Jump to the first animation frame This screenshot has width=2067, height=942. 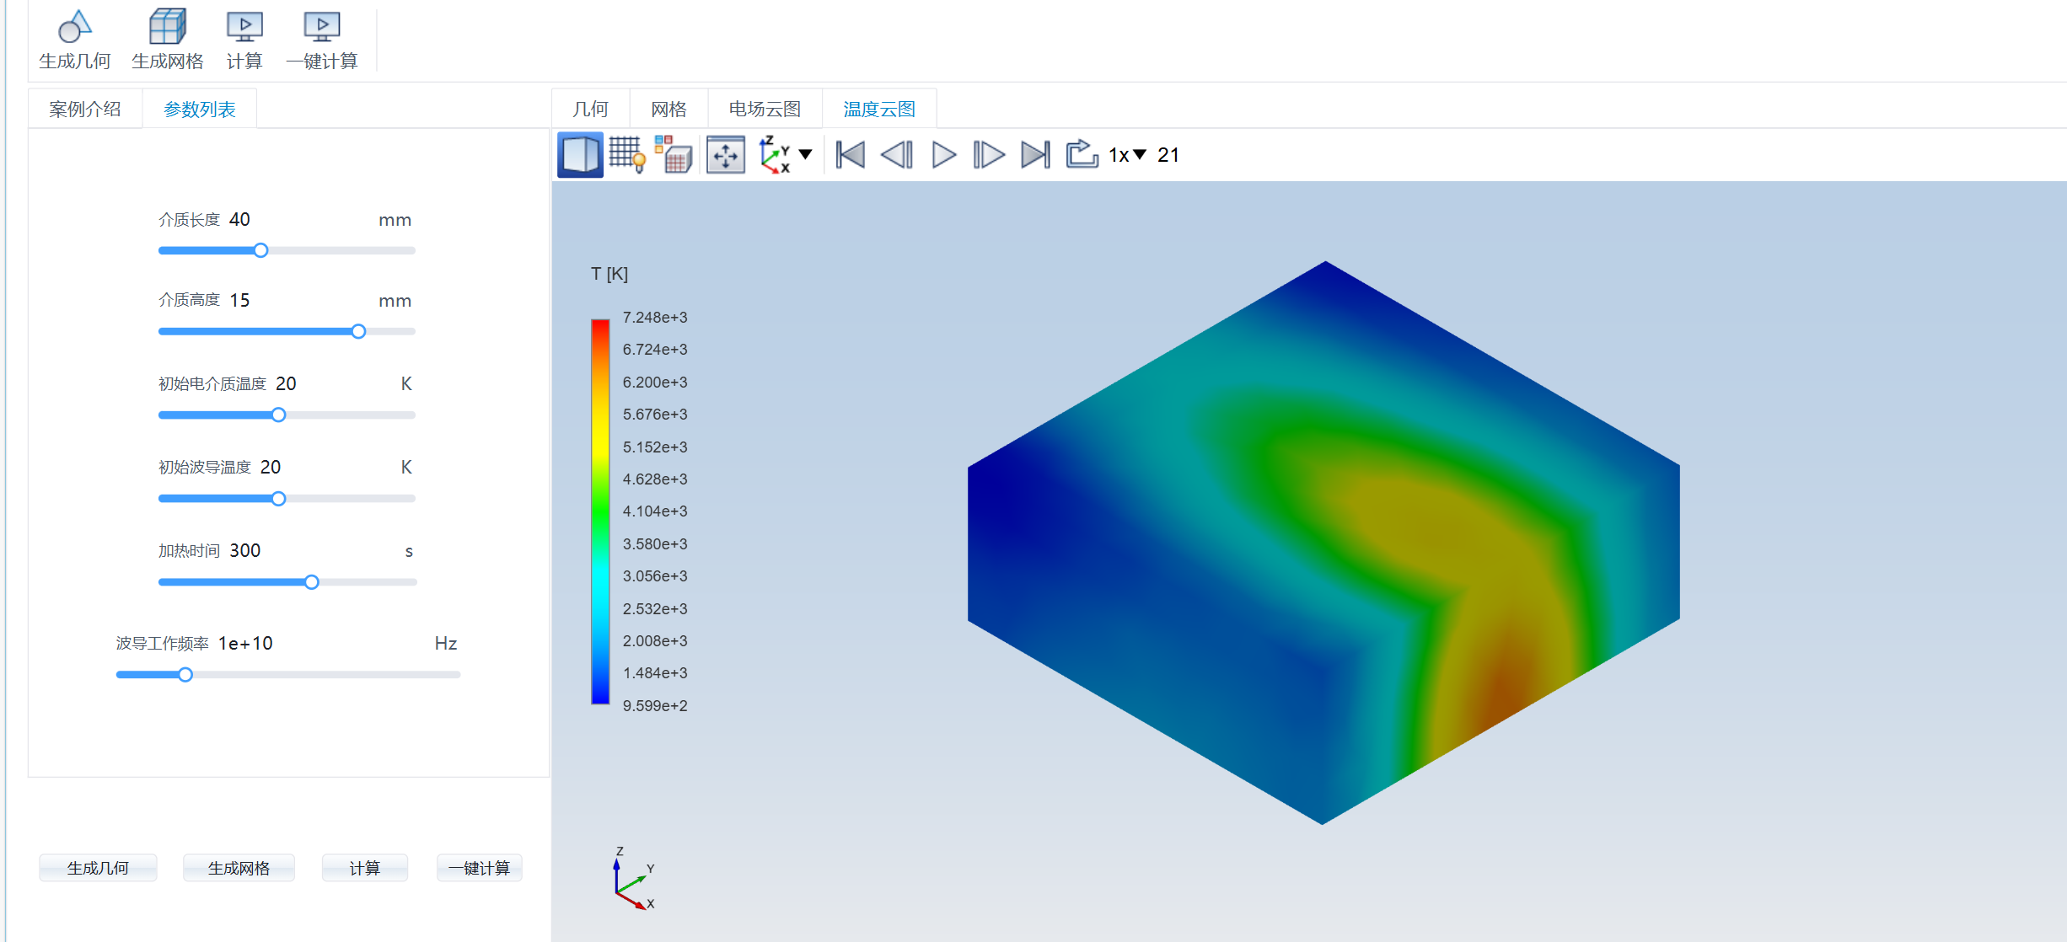(851, 155)
